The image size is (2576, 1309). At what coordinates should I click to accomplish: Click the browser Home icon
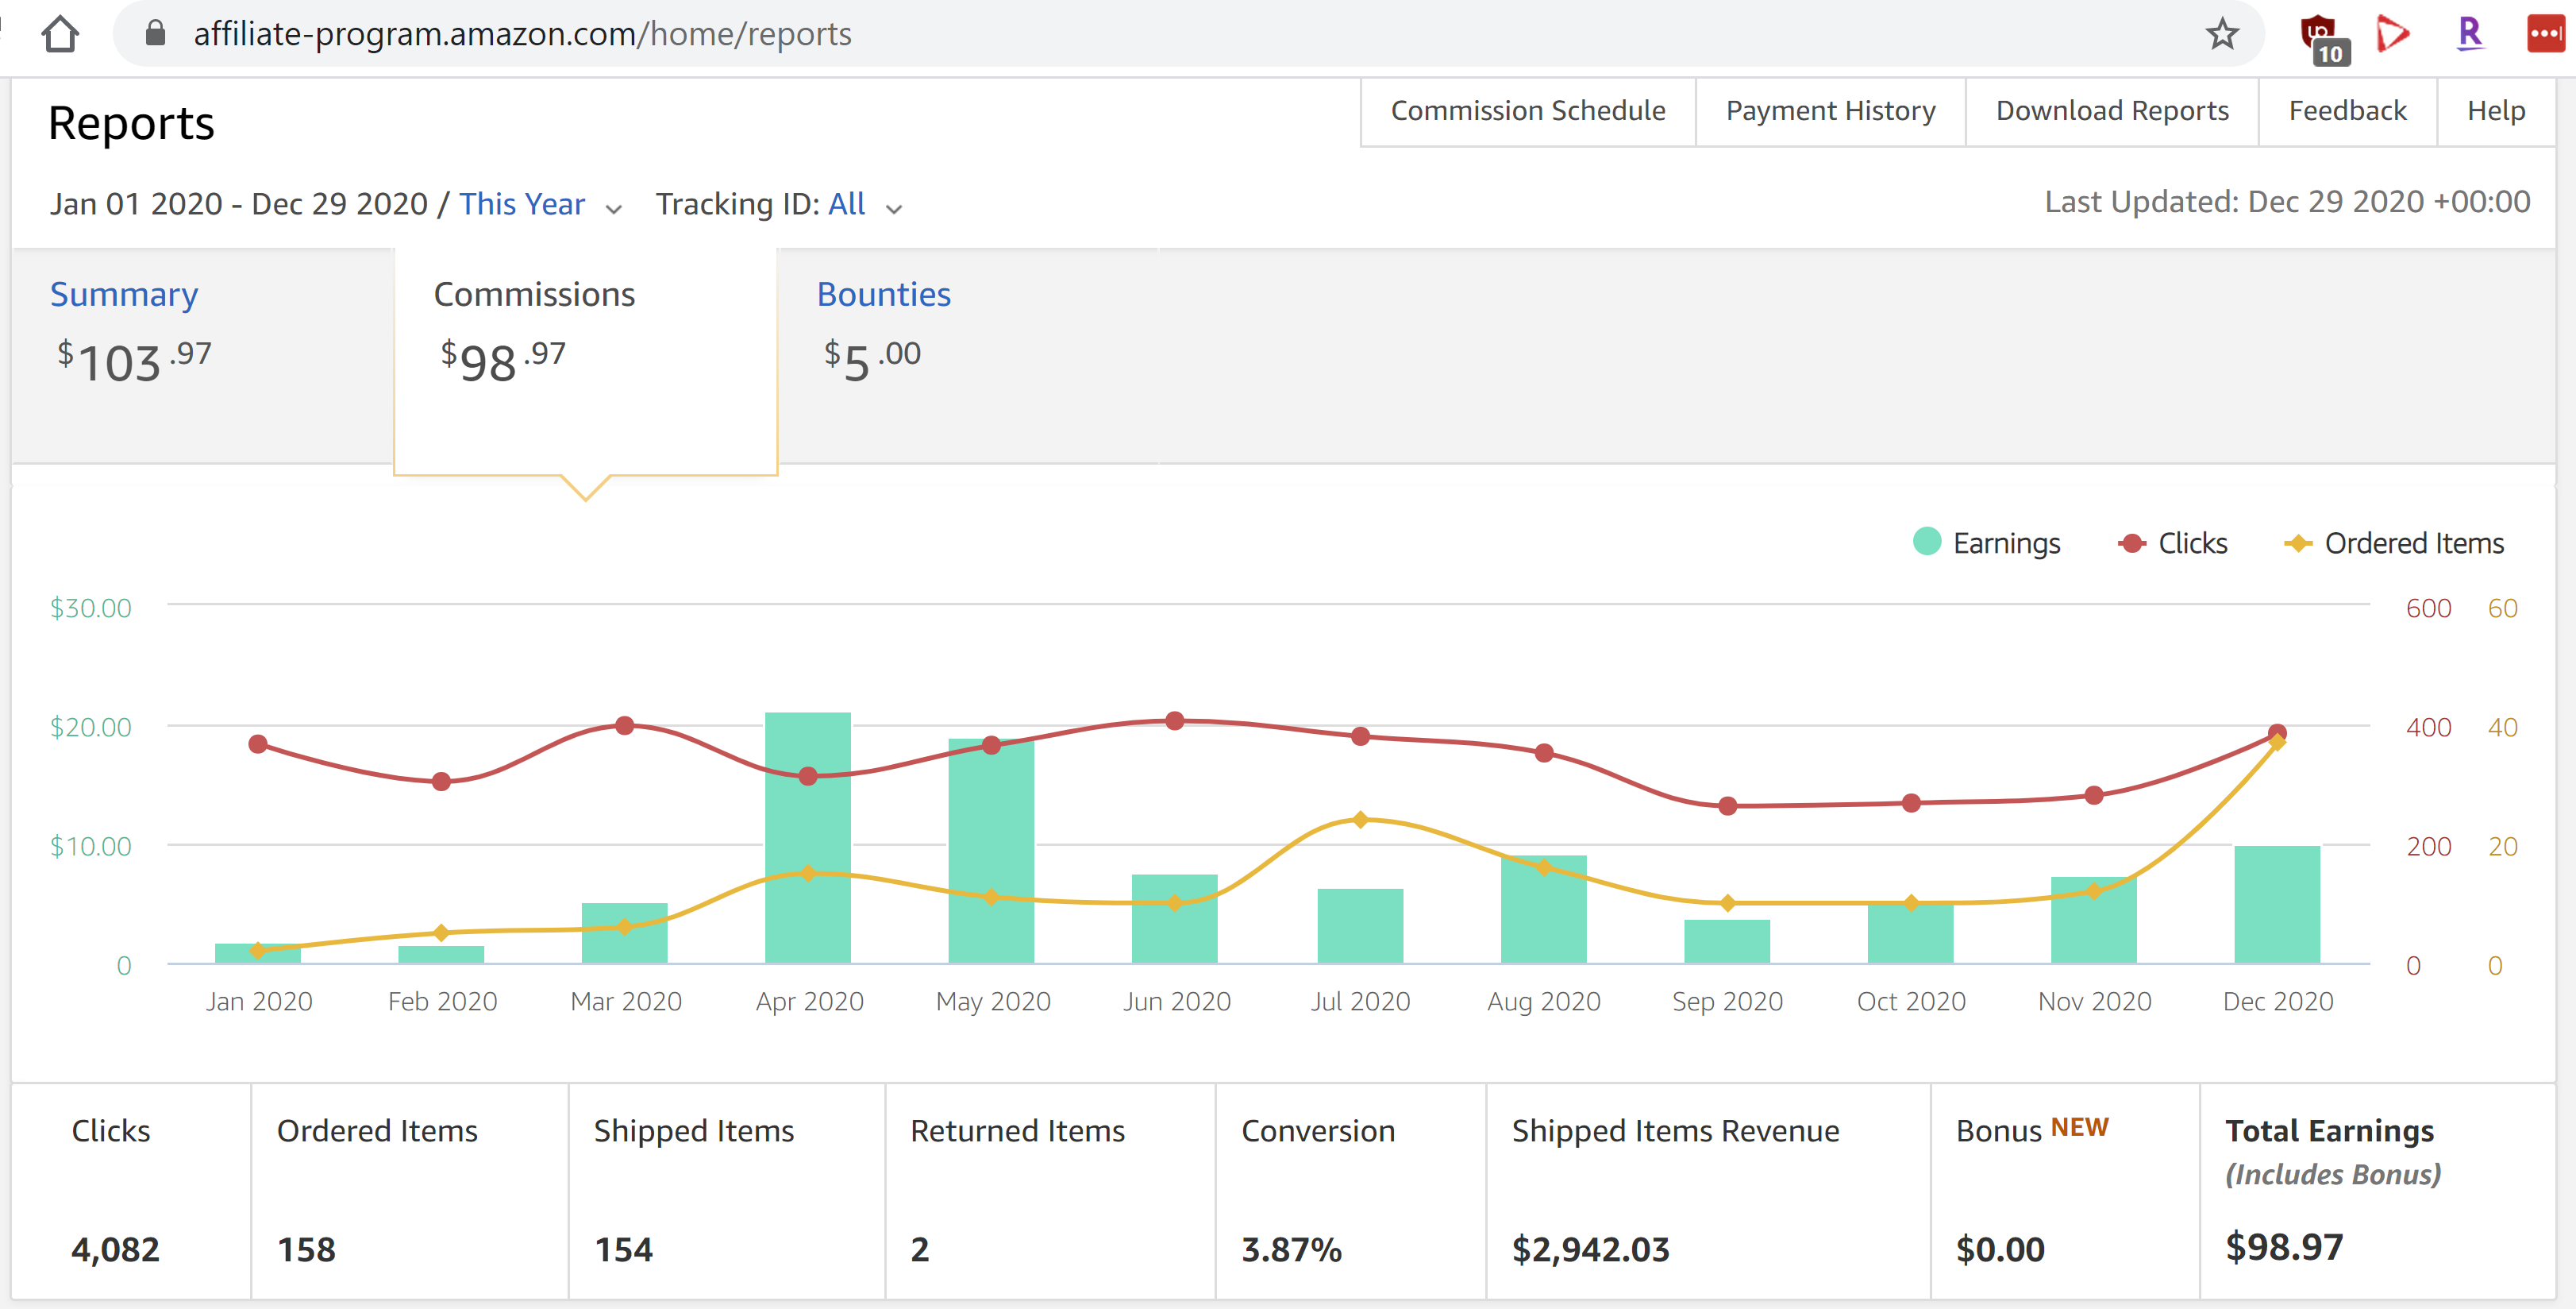pyautogui.click(x=60, y=33)
